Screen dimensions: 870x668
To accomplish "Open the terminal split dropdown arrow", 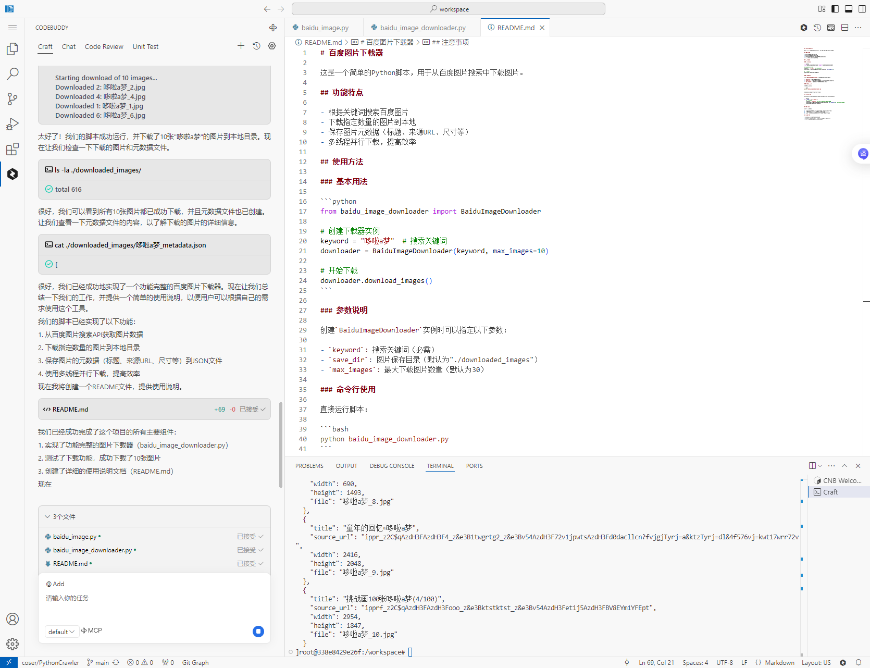I will [x=821, y=466].
